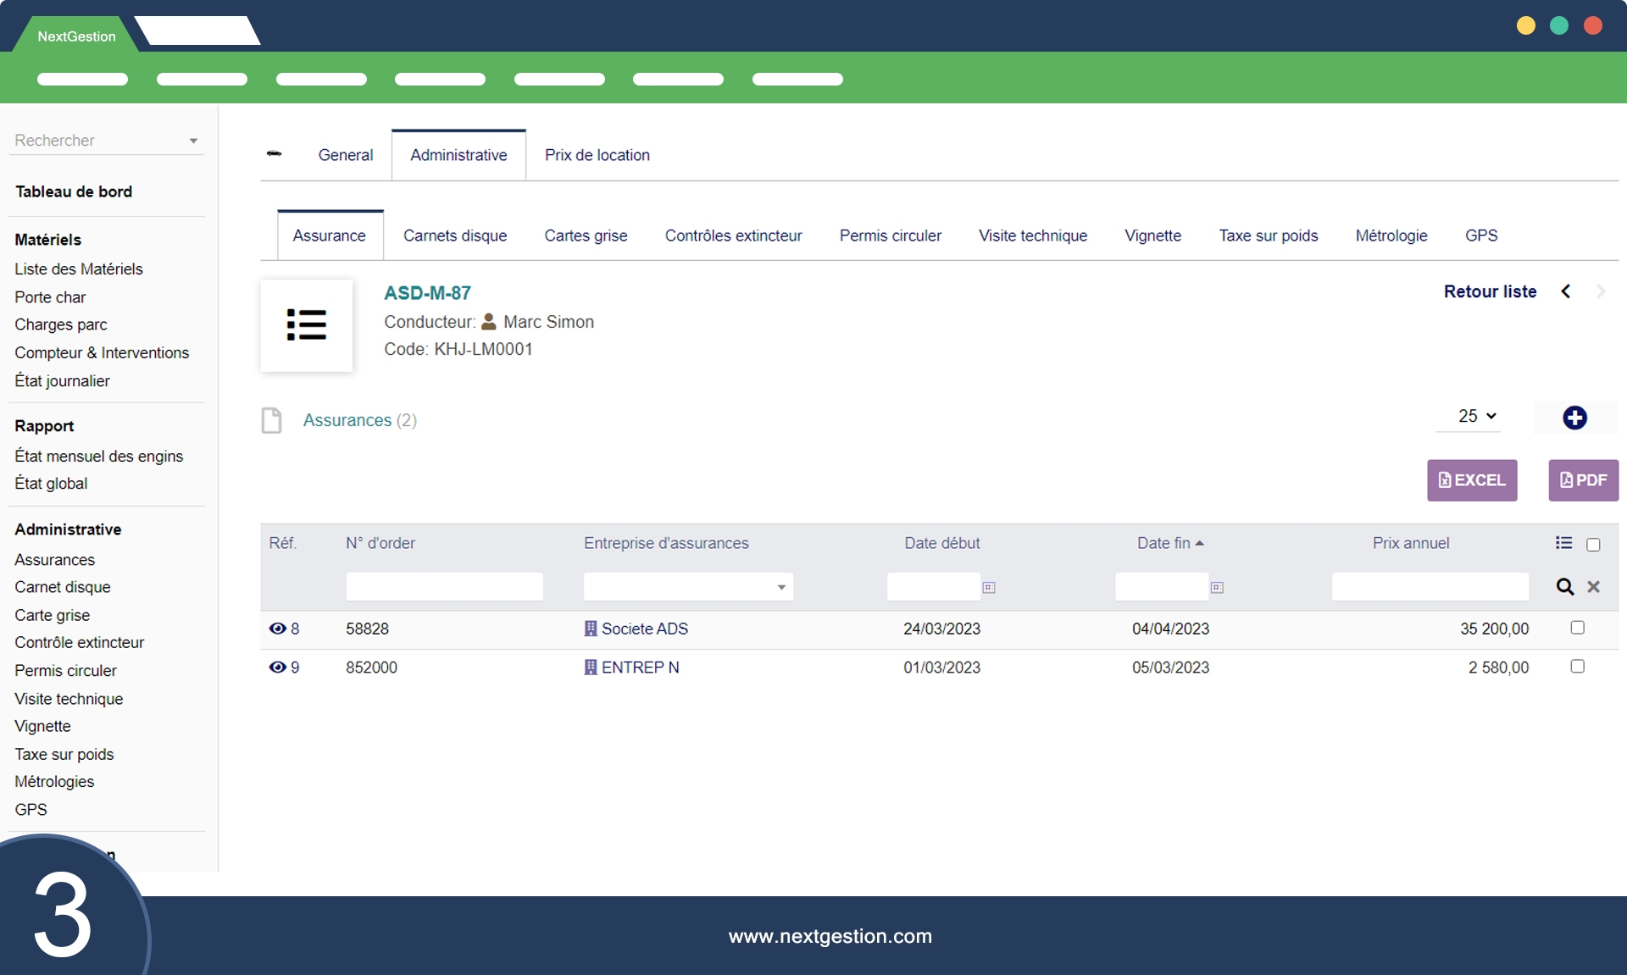The height and width of the screenshot is (975, 1627).
Task: Click the eye icon for record 8
Action: click(277, 629)
